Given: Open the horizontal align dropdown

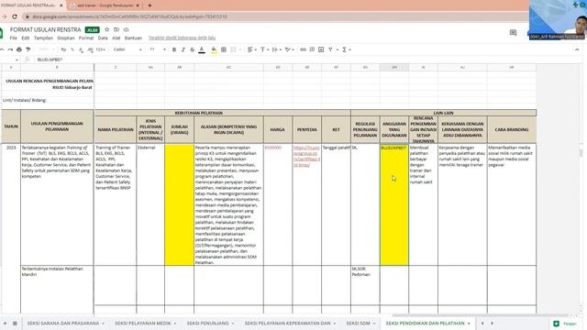Looking at the screenshot, I should pyautogui.click(x=251, y=49).
